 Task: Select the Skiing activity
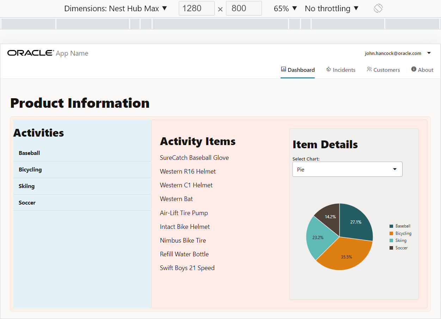tap(82, 186)
